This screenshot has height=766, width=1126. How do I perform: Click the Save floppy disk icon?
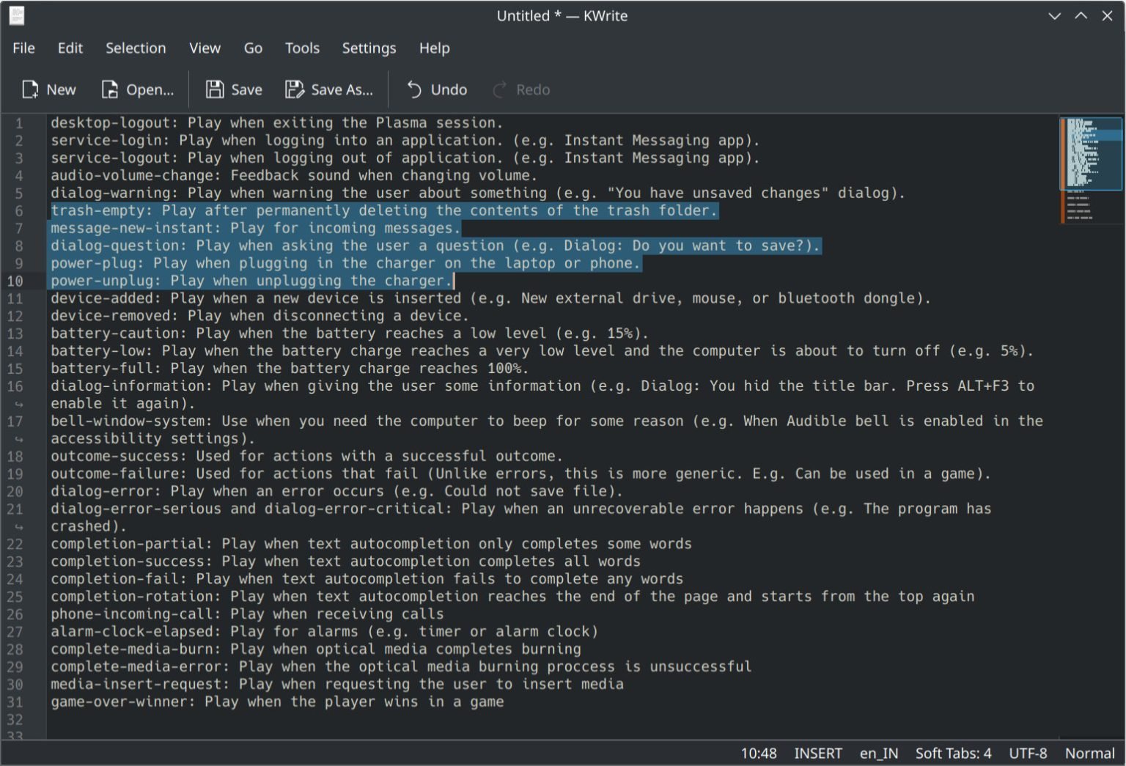coord(214,89)
